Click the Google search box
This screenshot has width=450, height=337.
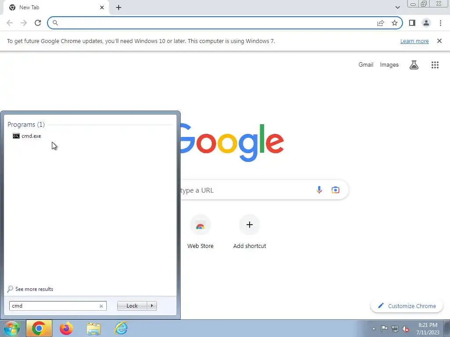(x=264, y=190)
